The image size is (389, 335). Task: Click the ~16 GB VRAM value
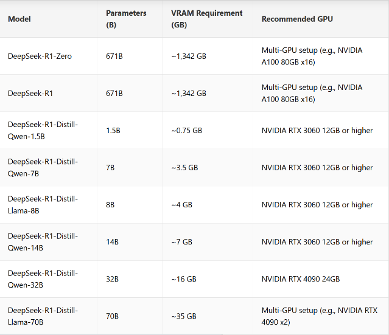click(184, 279)
